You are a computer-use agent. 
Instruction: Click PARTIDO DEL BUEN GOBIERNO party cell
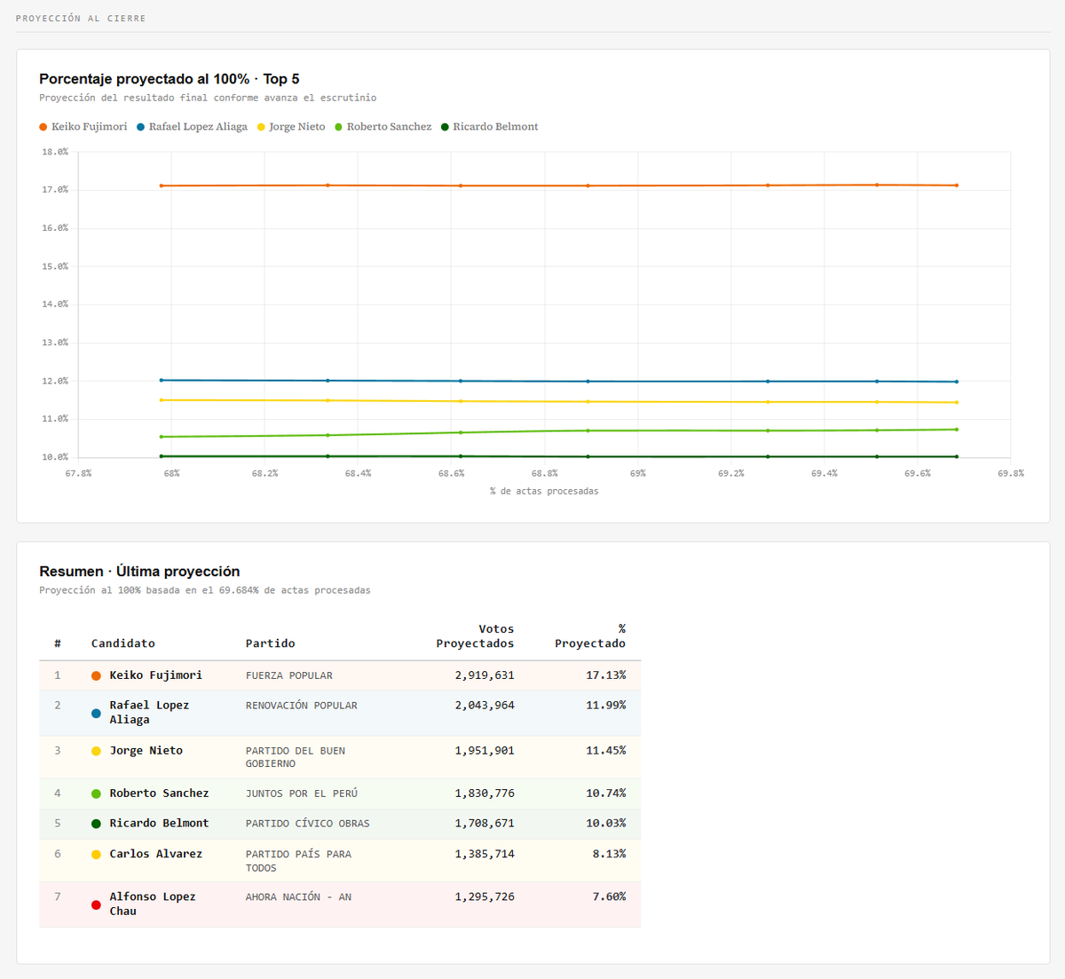(296, 757)
